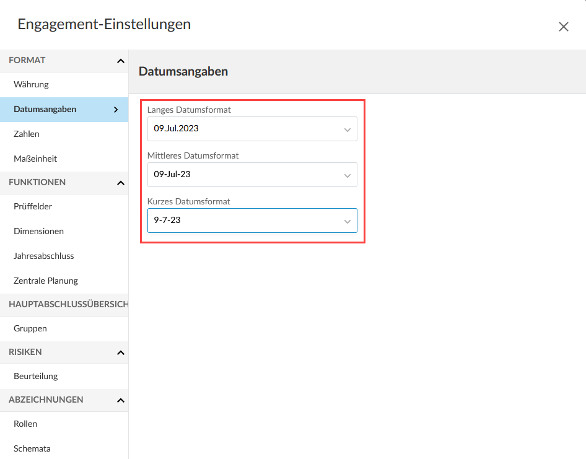This screenshot has height=459, width=586.
Task: Close the Engagement-Einstellungen dialog
Action: 563,27
